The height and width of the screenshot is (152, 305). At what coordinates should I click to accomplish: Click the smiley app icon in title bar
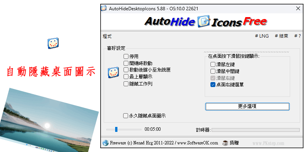104,8
